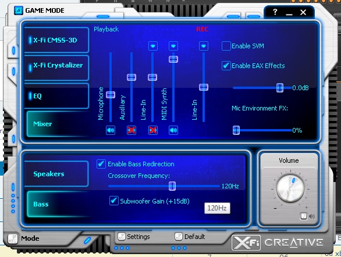Image resolution: width=341 pixels, height=257 pixels.
Task: Click the X-Fi logo
Action: [246, 242]
